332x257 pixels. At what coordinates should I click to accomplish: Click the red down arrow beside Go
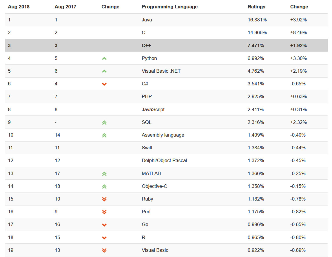pyautogui.click(x=104, y=225)
